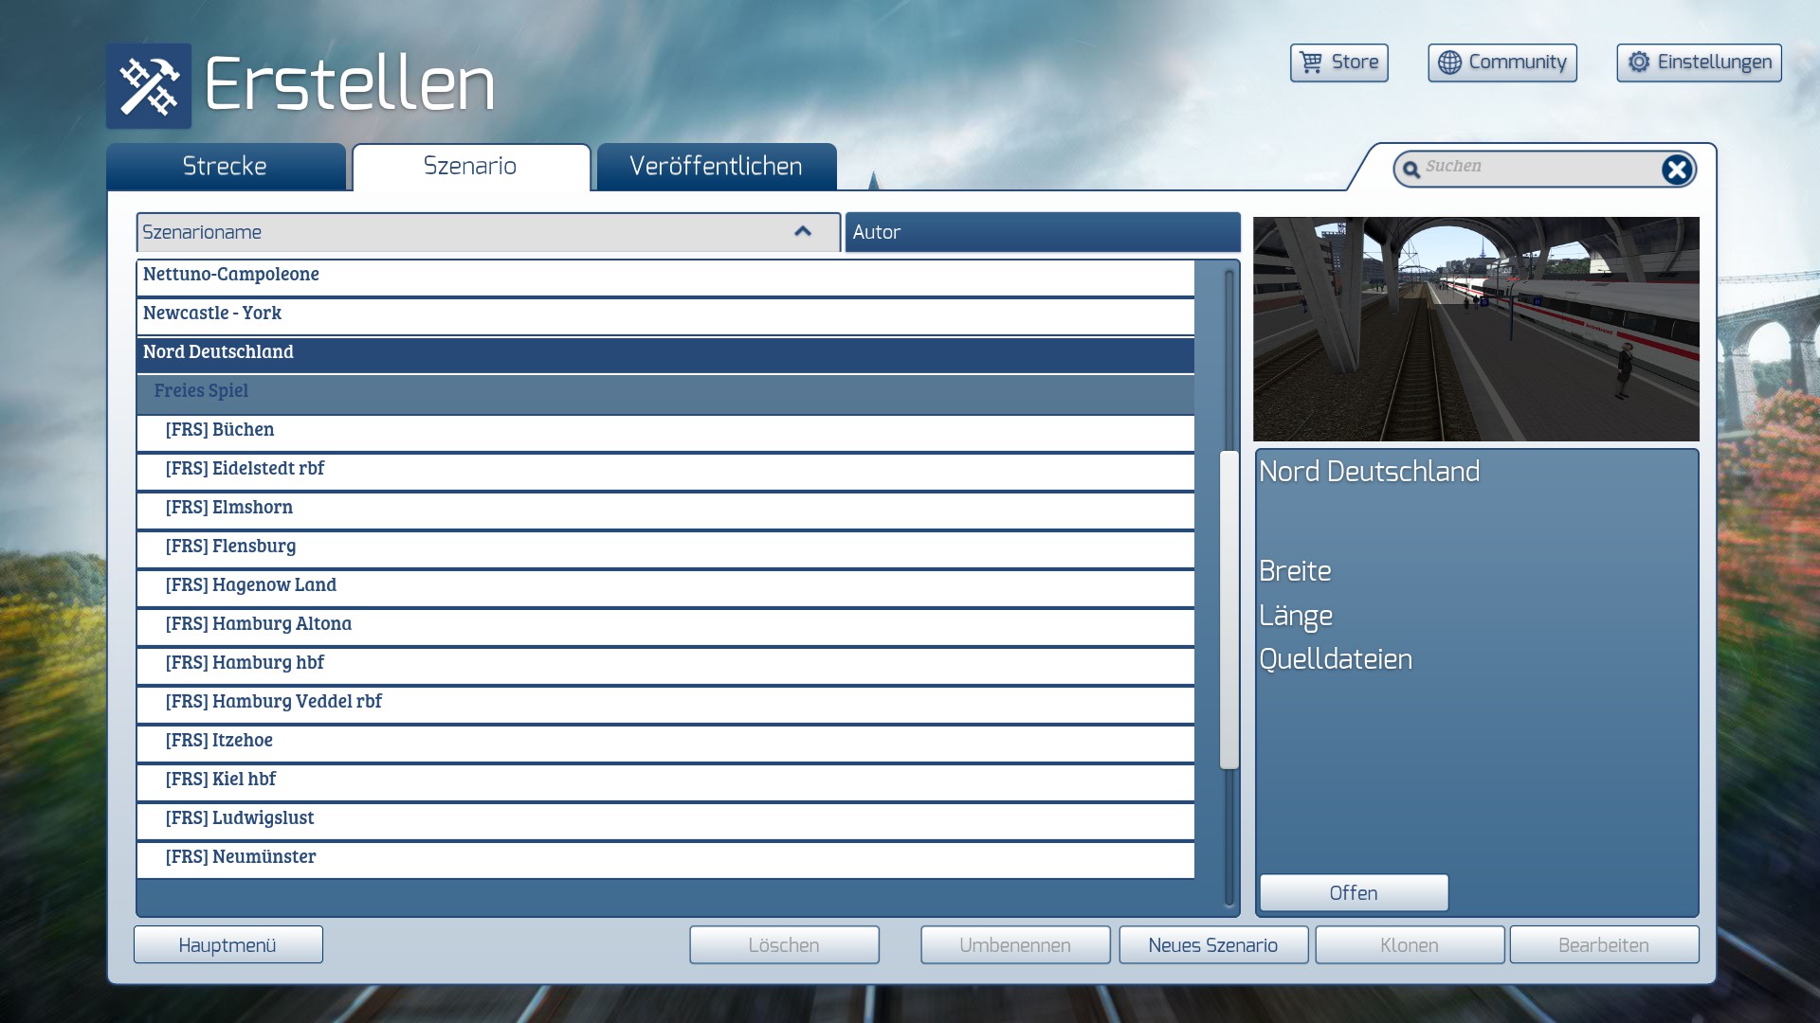Click the Offen button

[1353, 893]
